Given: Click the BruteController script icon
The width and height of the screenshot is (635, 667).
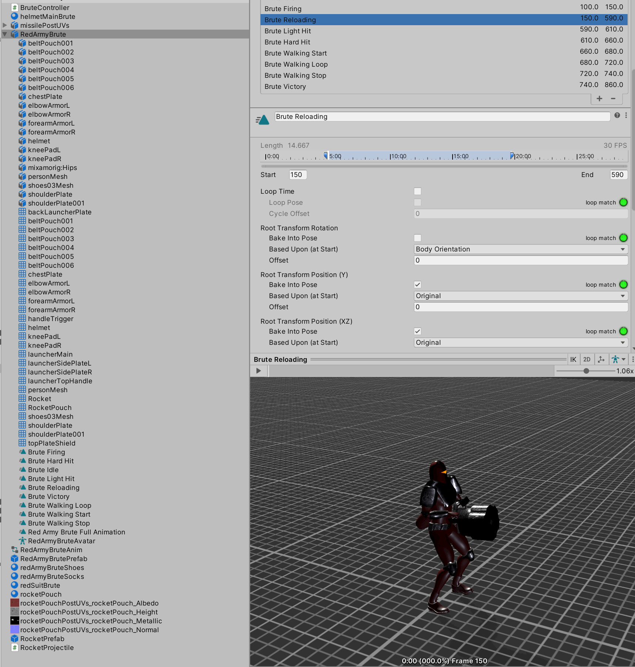Looking at the screenshot, I should click(x=15, y=7).
